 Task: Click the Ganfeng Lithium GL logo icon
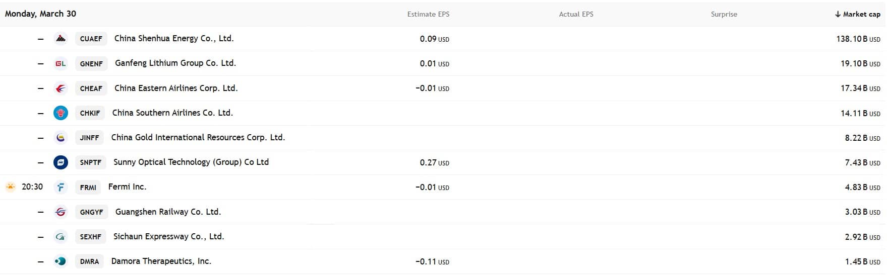coord(61,63)
